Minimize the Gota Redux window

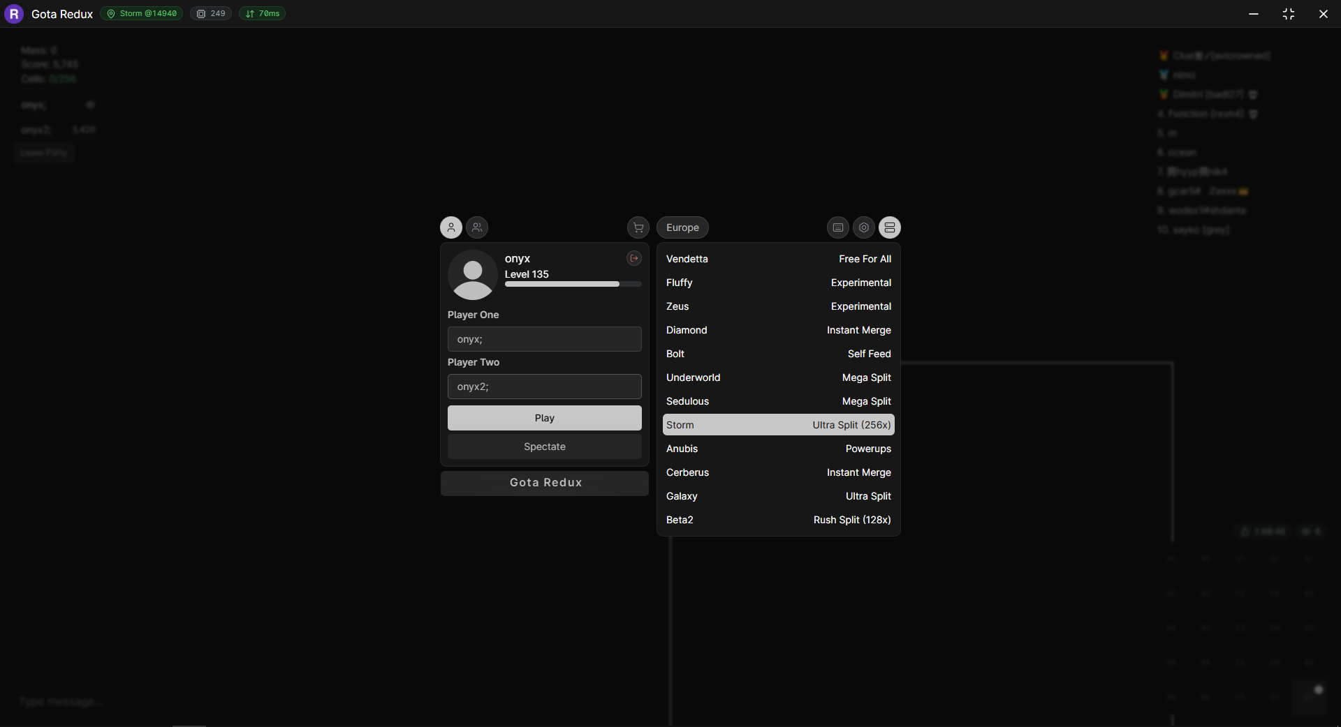(x=1254, y=14)
